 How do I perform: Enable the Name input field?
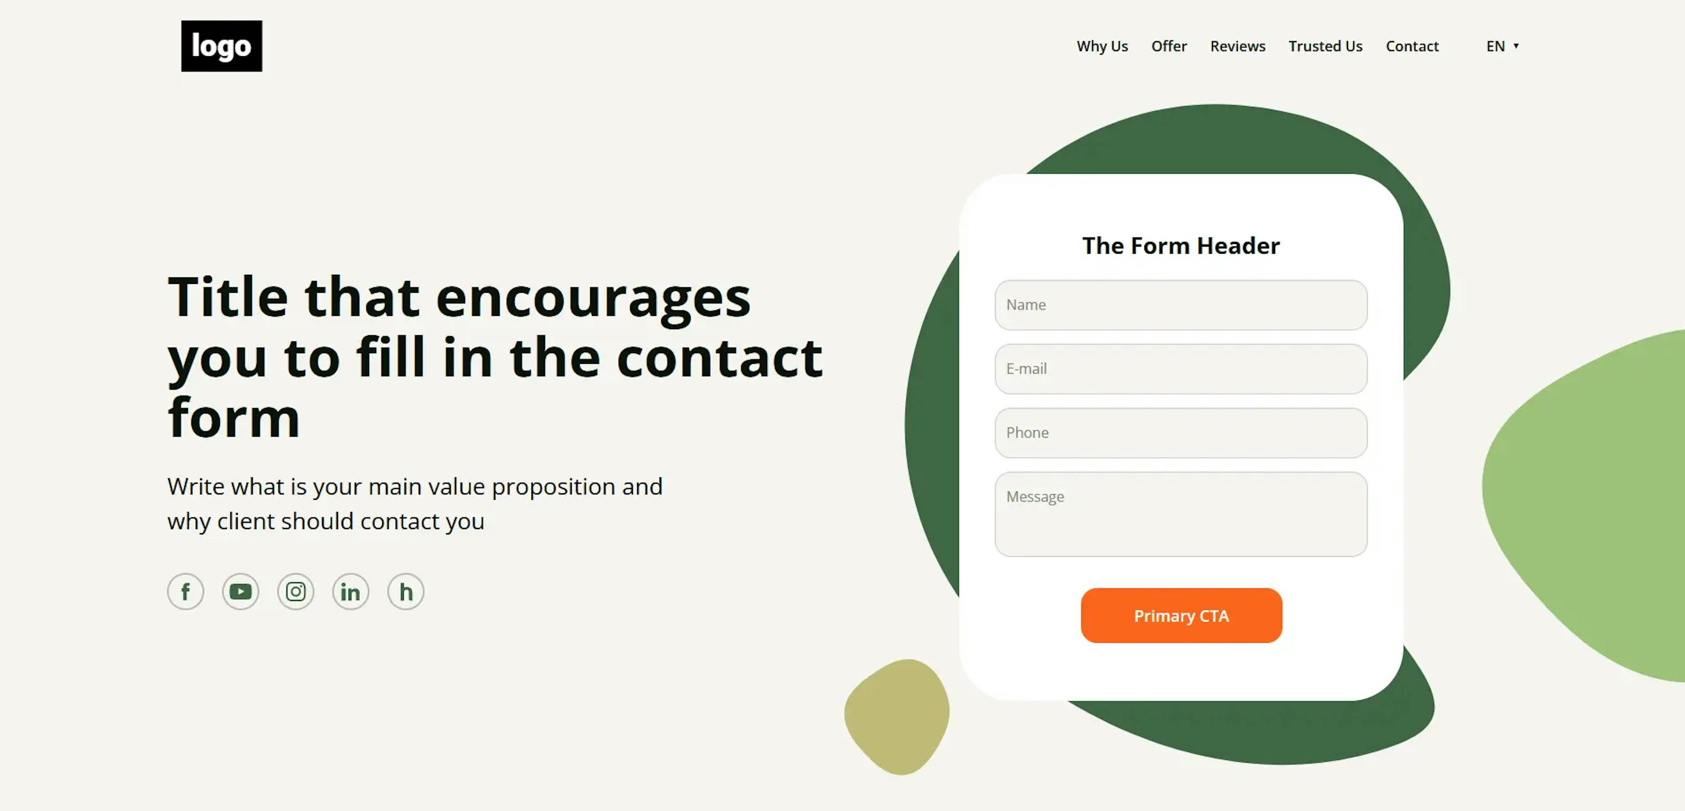pos(1181,304)
